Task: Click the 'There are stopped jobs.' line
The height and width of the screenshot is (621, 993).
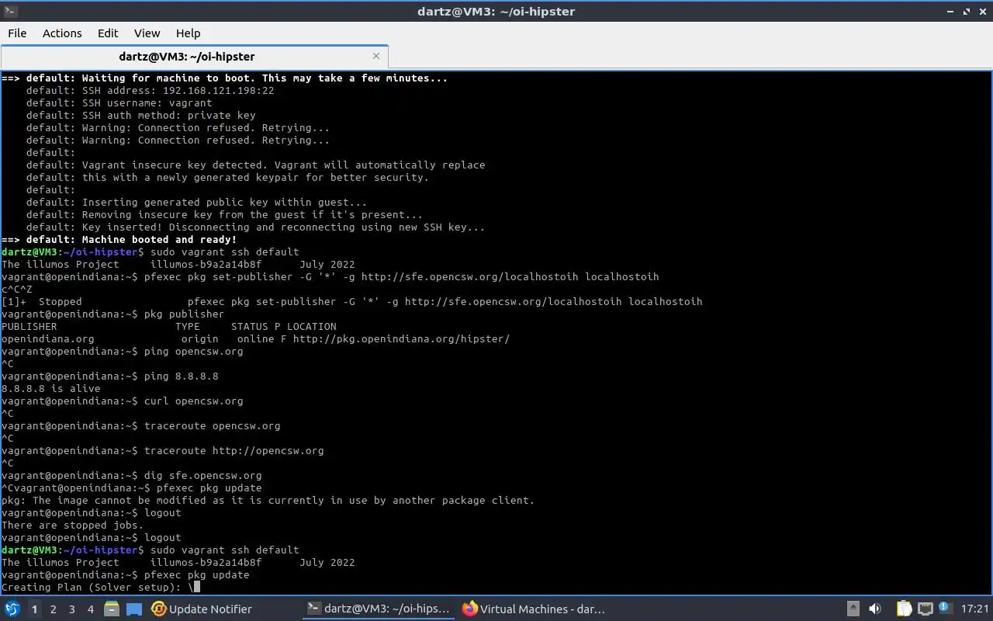Action: (x=72, y=526)
